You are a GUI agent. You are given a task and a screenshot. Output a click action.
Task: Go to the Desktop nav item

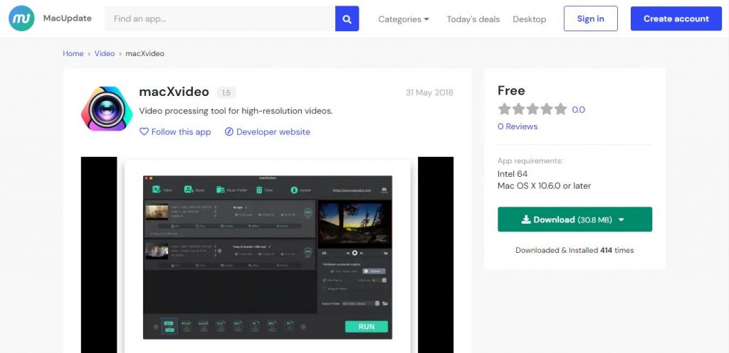pos(529,19)
